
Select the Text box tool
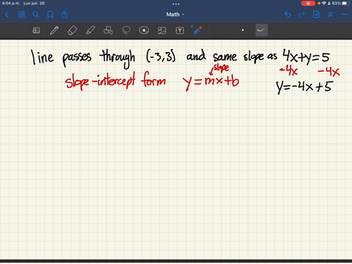pyautogui.click(x=180, y=31)
